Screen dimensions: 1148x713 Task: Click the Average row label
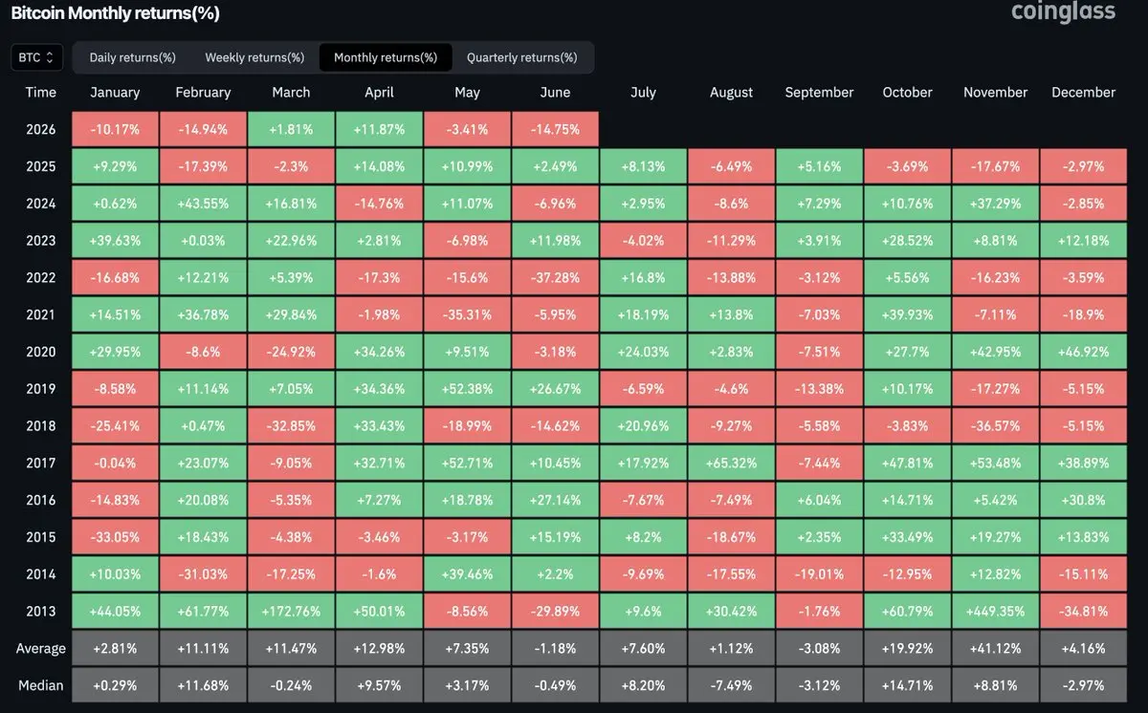(41, 649)
